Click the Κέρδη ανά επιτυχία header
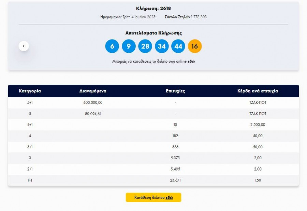This screenshot has width=307, height=211. (x=258, y=91)
